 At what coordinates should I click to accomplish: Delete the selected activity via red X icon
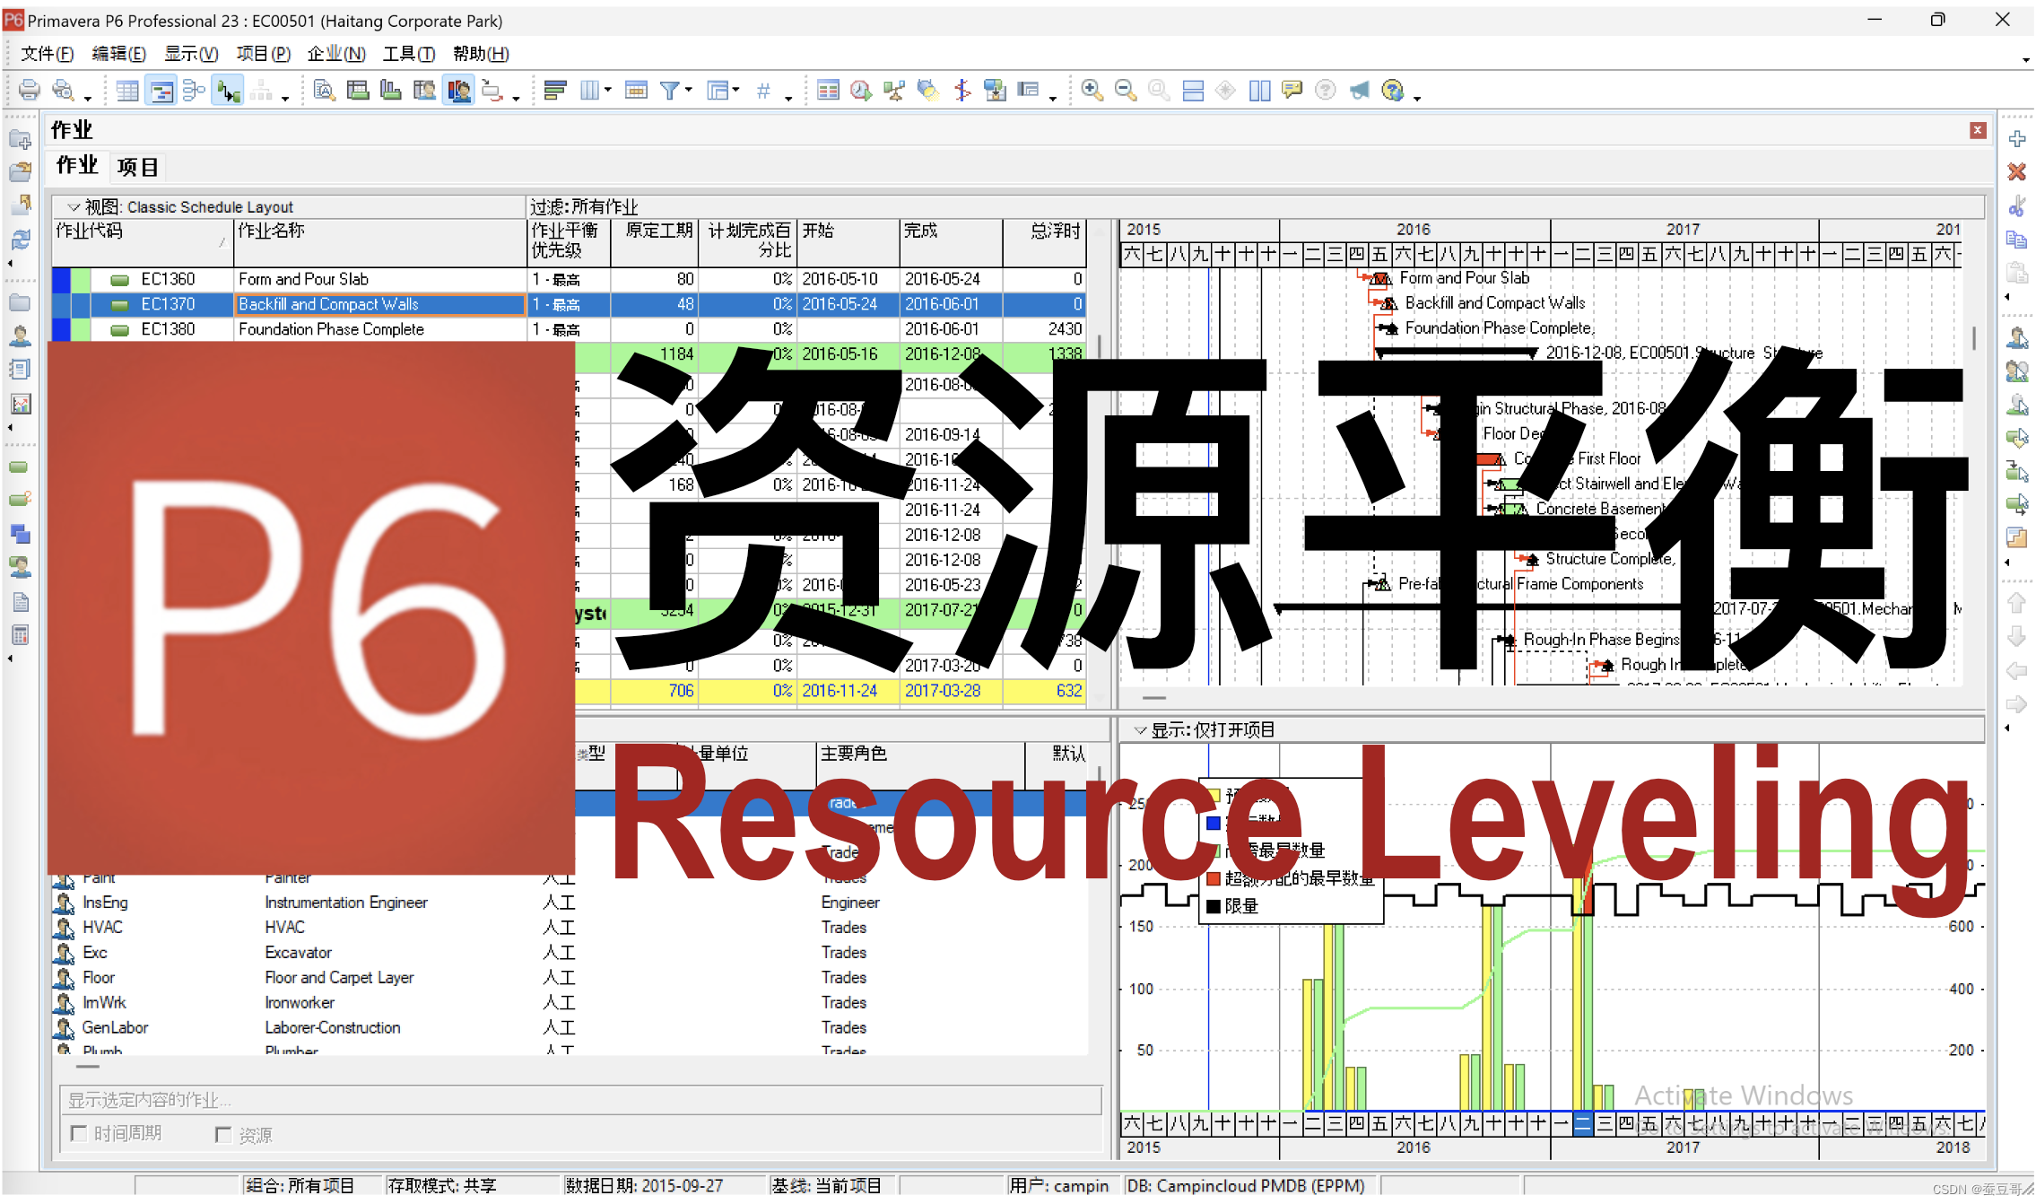click(2017, 172)
